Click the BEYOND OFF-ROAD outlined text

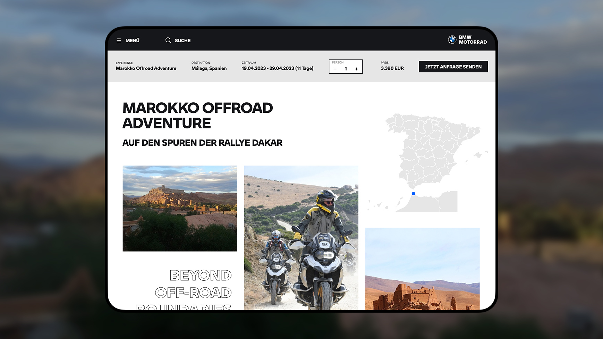[193, 284]
